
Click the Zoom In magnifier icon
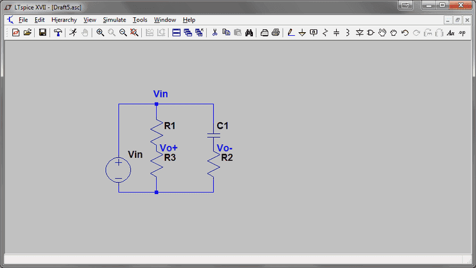tap(101, 32)
